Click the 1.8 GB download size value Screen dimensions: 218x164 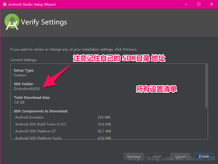coord(19,102)
